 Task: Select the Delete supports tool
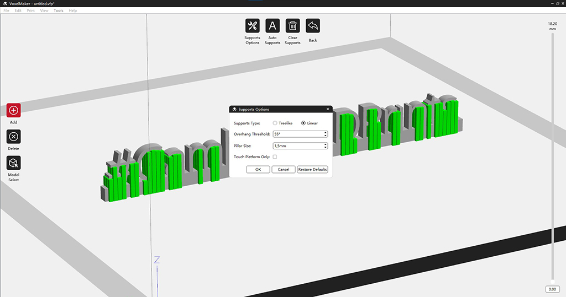tap(14, 137)
